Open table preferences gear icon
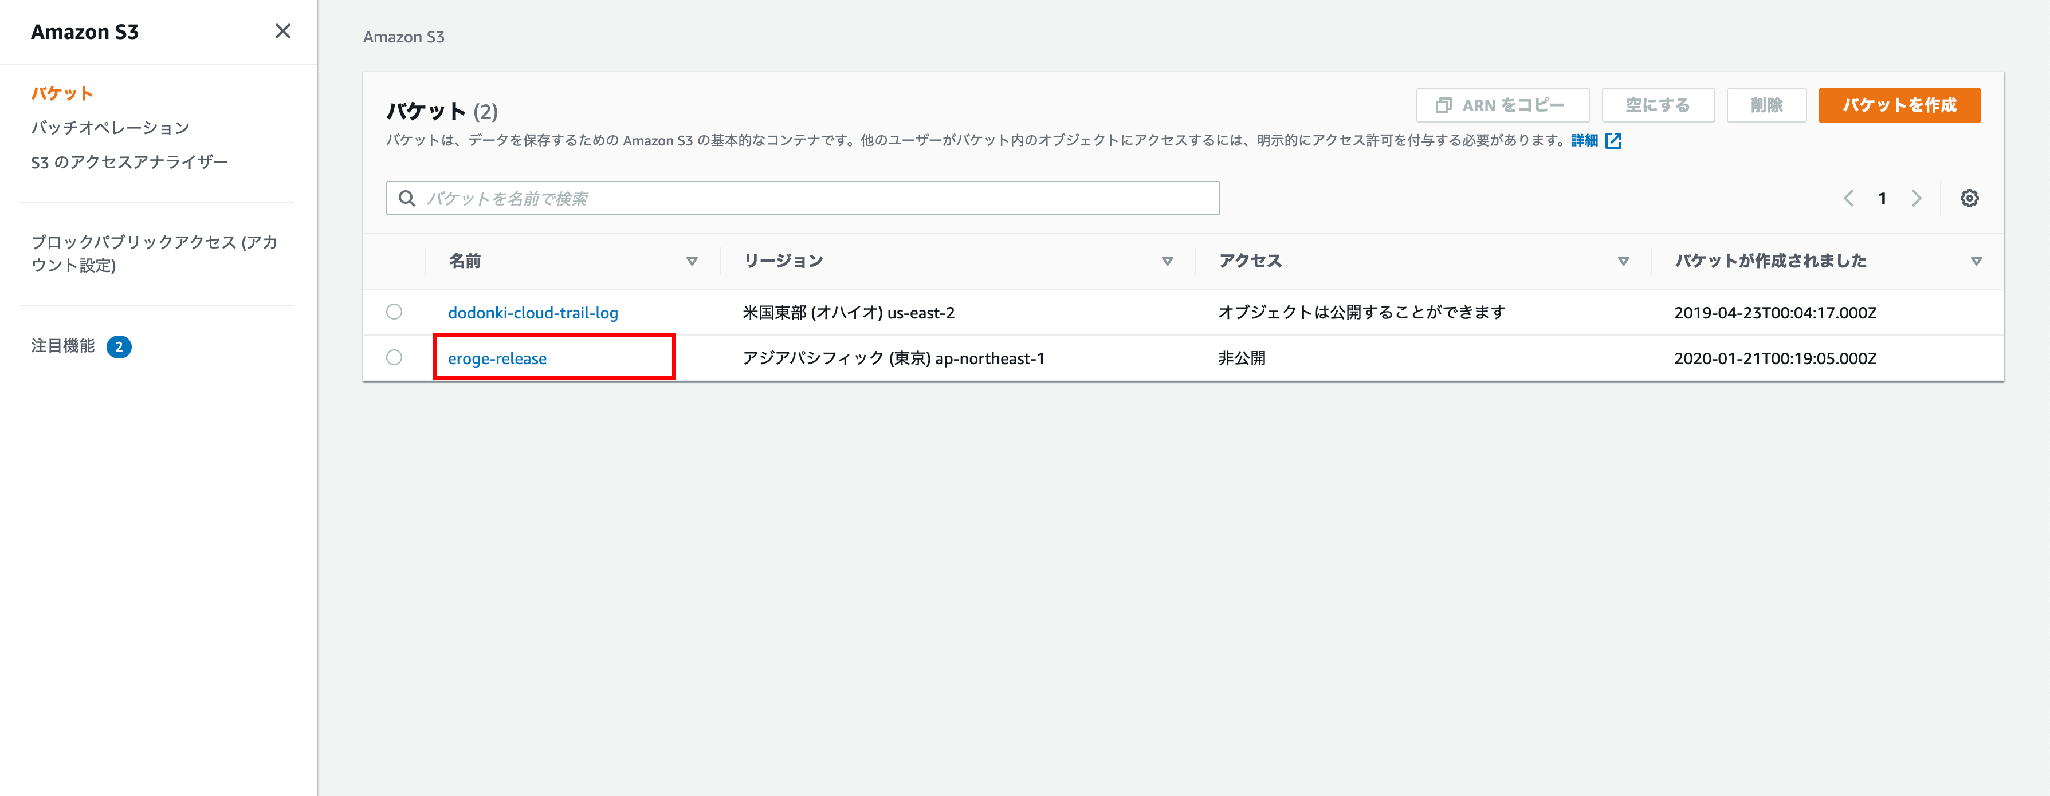Image resolution: width=2050 pixels, height=796 pixels. click(x=1969, y=198)
